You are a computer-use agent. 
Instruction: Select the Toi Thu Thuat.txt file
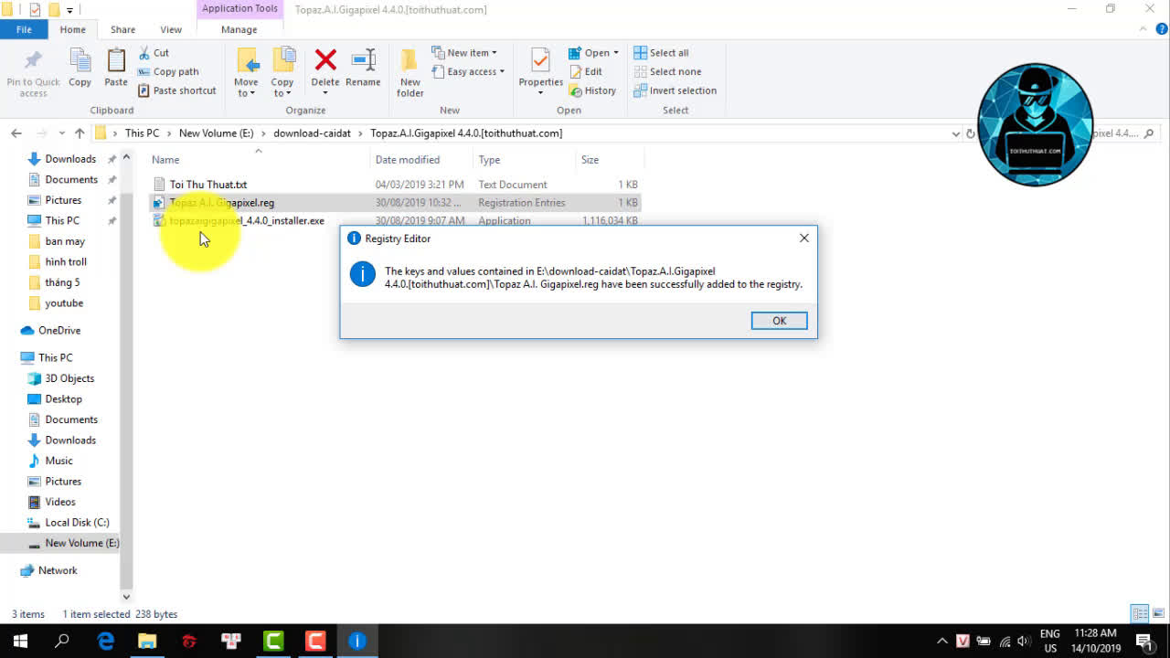[x=207, y=185]
